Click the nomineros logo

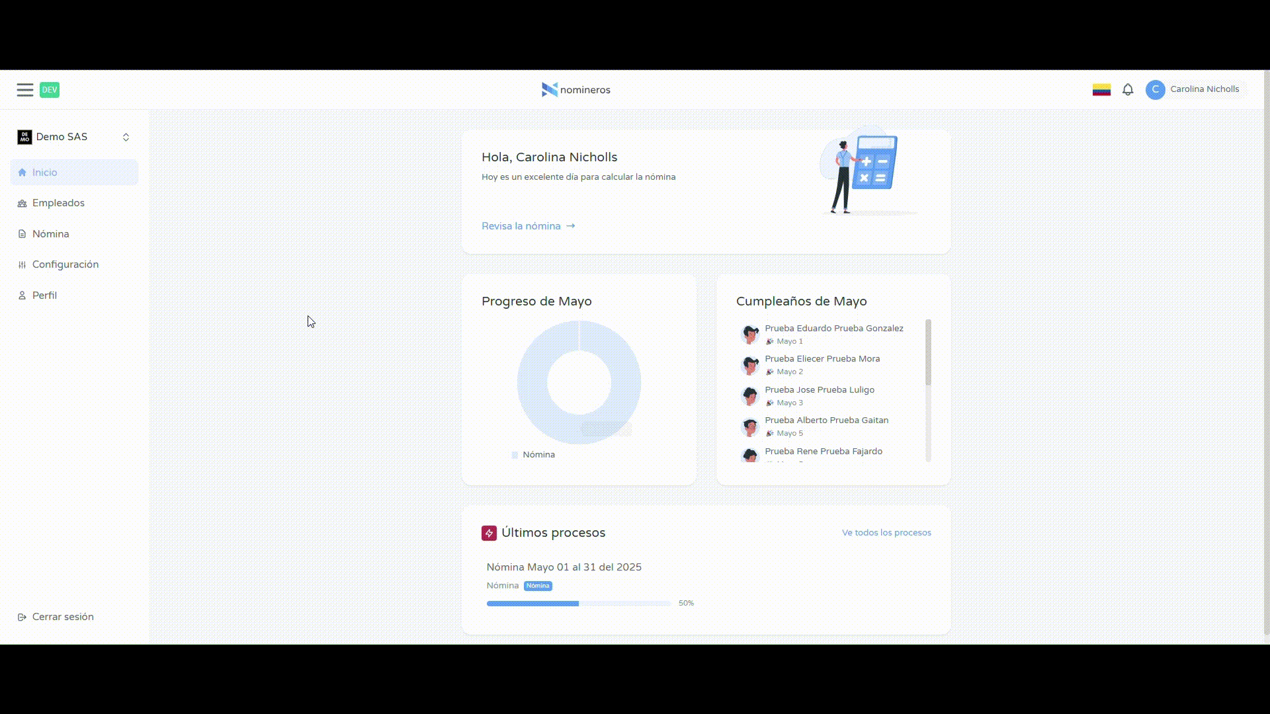click(575, 89)
